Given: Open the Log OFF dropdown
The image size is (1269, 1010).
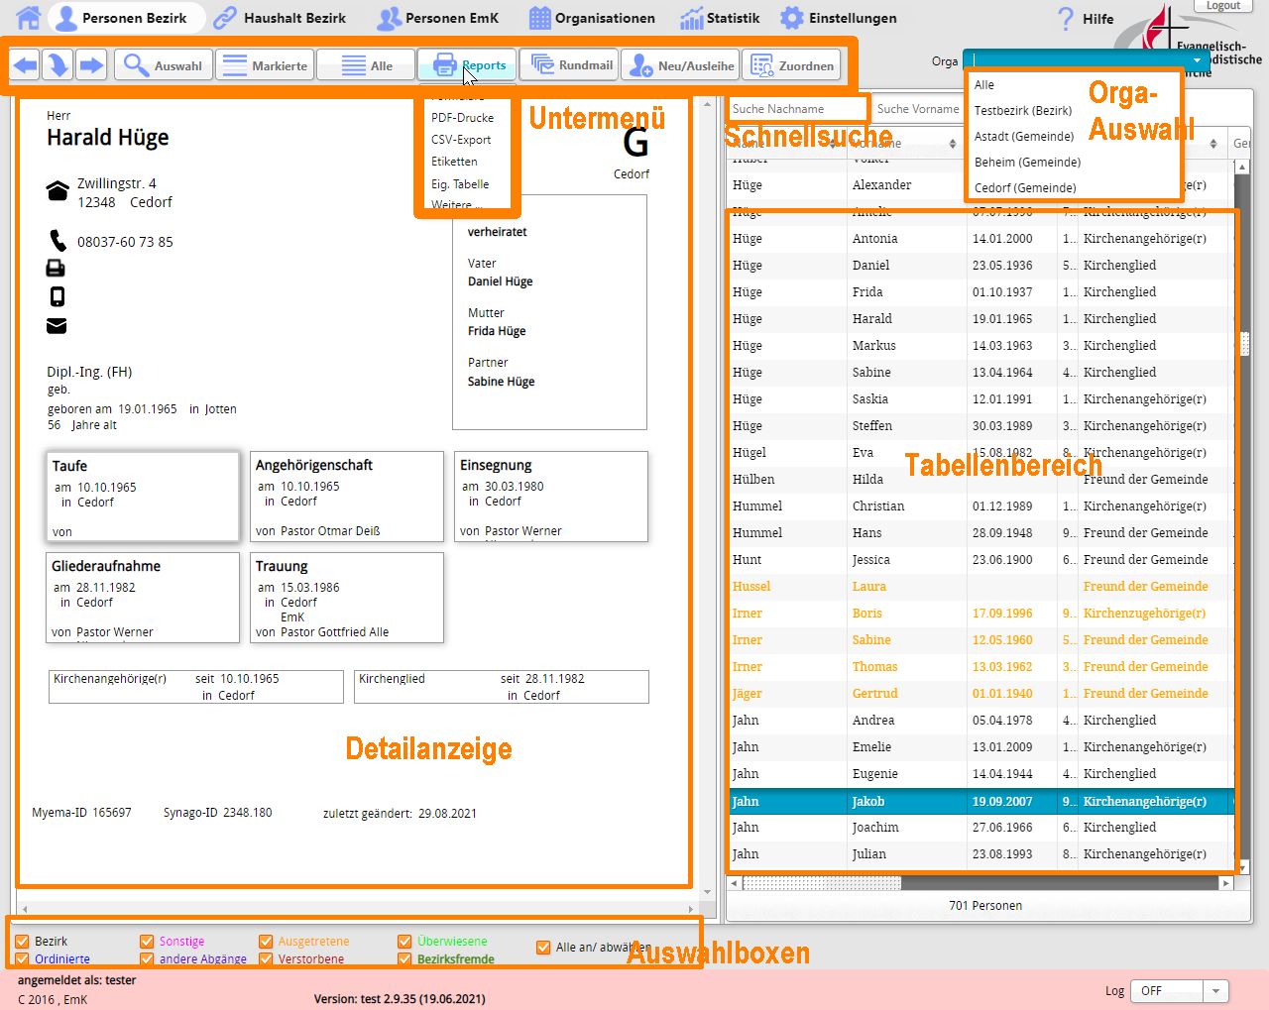Looking at the screenshot, I should [1181, 990].
